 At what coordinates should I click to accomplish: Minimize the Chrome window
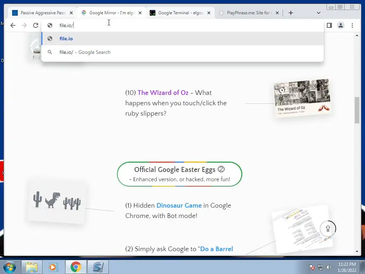[x=331, y=7]
